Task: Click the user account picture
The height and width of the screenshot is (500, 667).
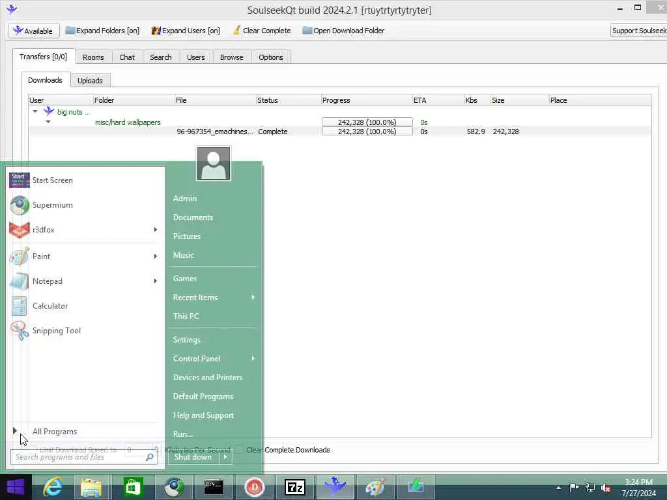Action: pos(214,163)
